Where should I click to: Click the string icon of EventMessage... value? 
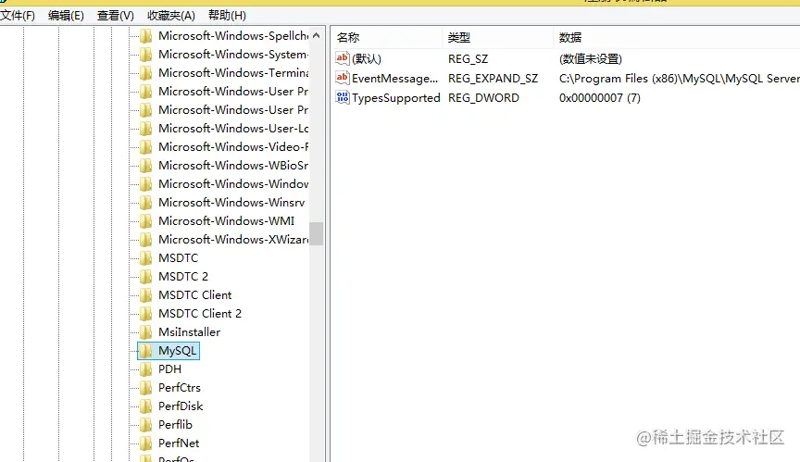[343, 78]
